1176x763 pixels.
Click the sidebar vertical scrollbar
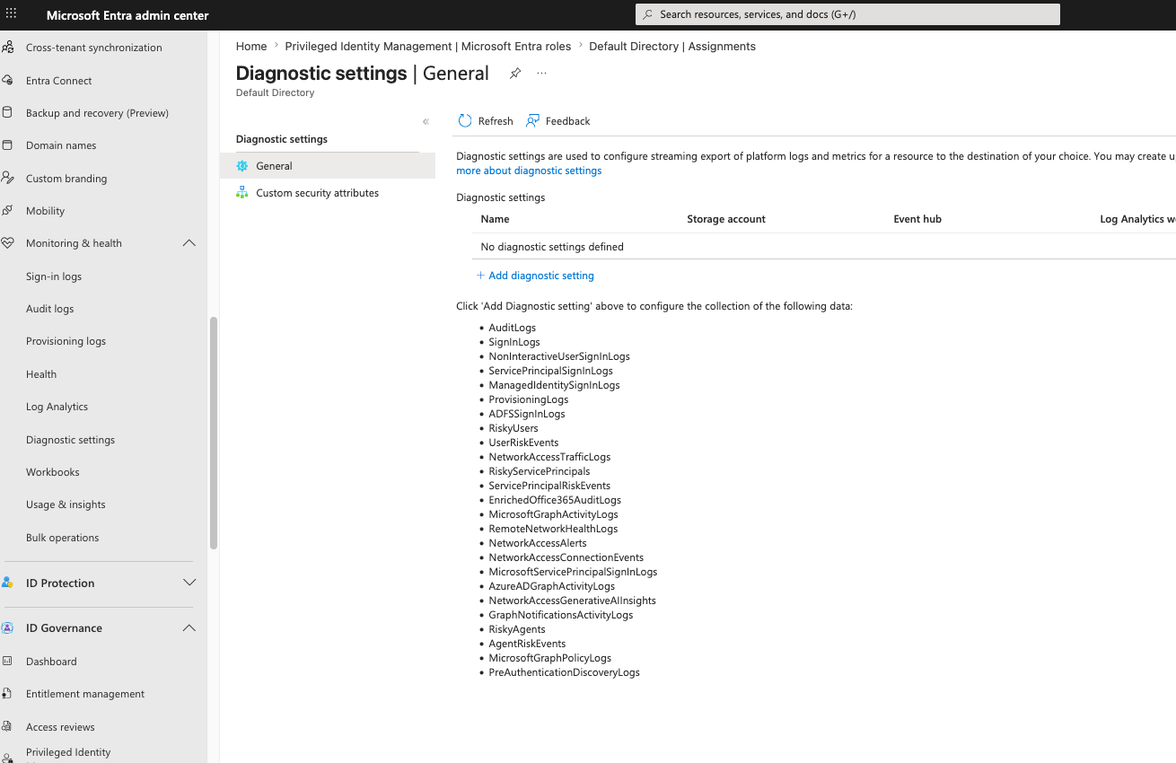tap(214, 433)
